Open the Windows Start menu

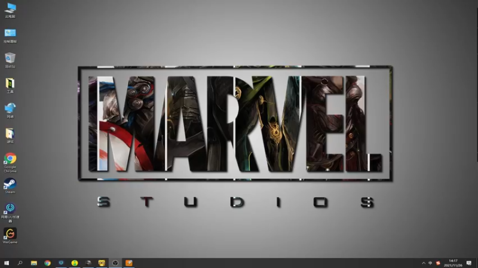pyautogui.click(x=7, y=263)
